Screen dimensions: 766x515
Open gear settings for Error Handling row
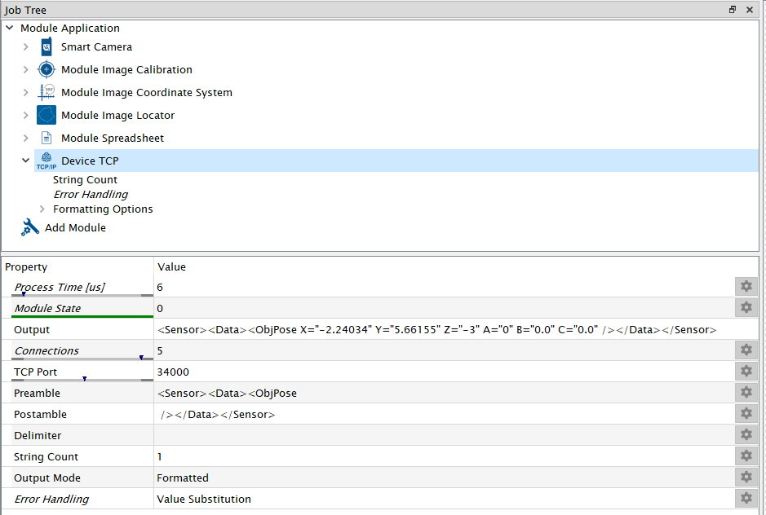click(746, 498)
